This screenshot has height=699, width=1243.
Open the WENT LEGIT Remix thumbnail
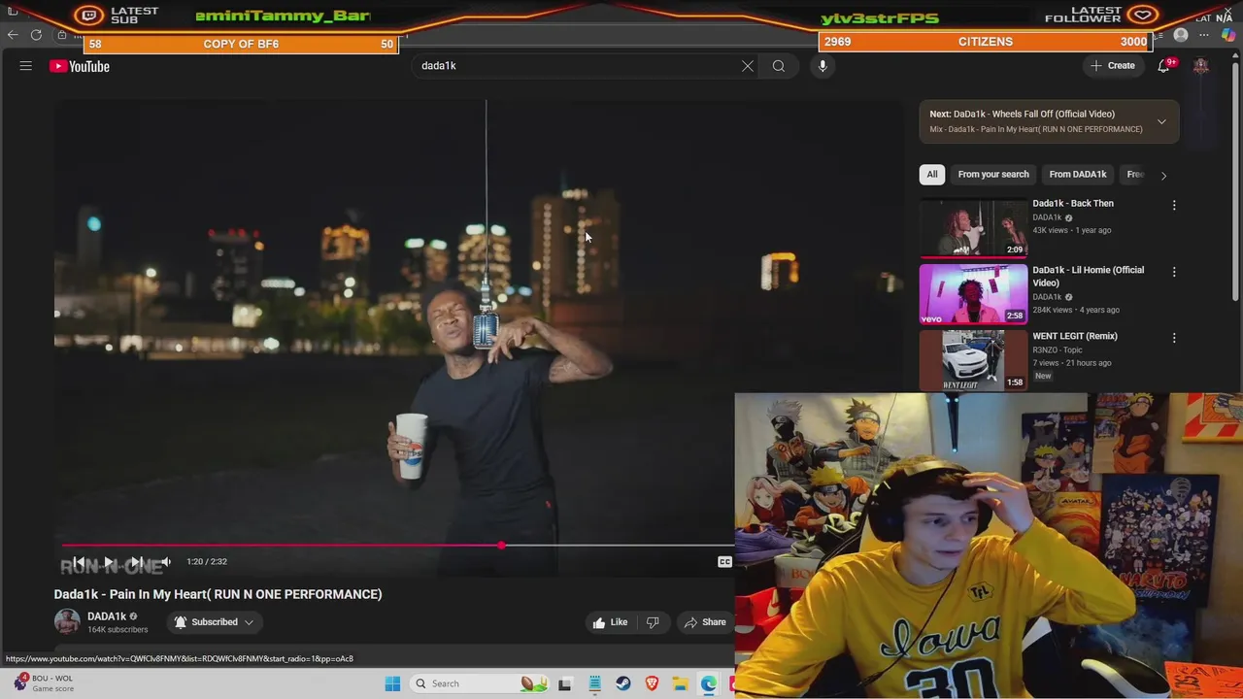973,360
